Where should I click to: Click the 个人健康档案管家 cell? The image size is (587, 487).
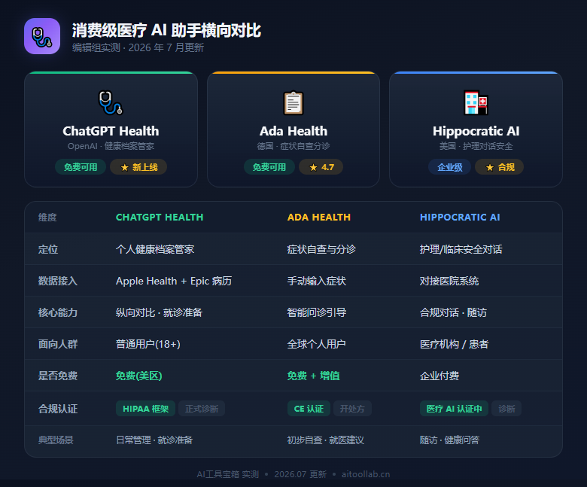click(155, 249)
